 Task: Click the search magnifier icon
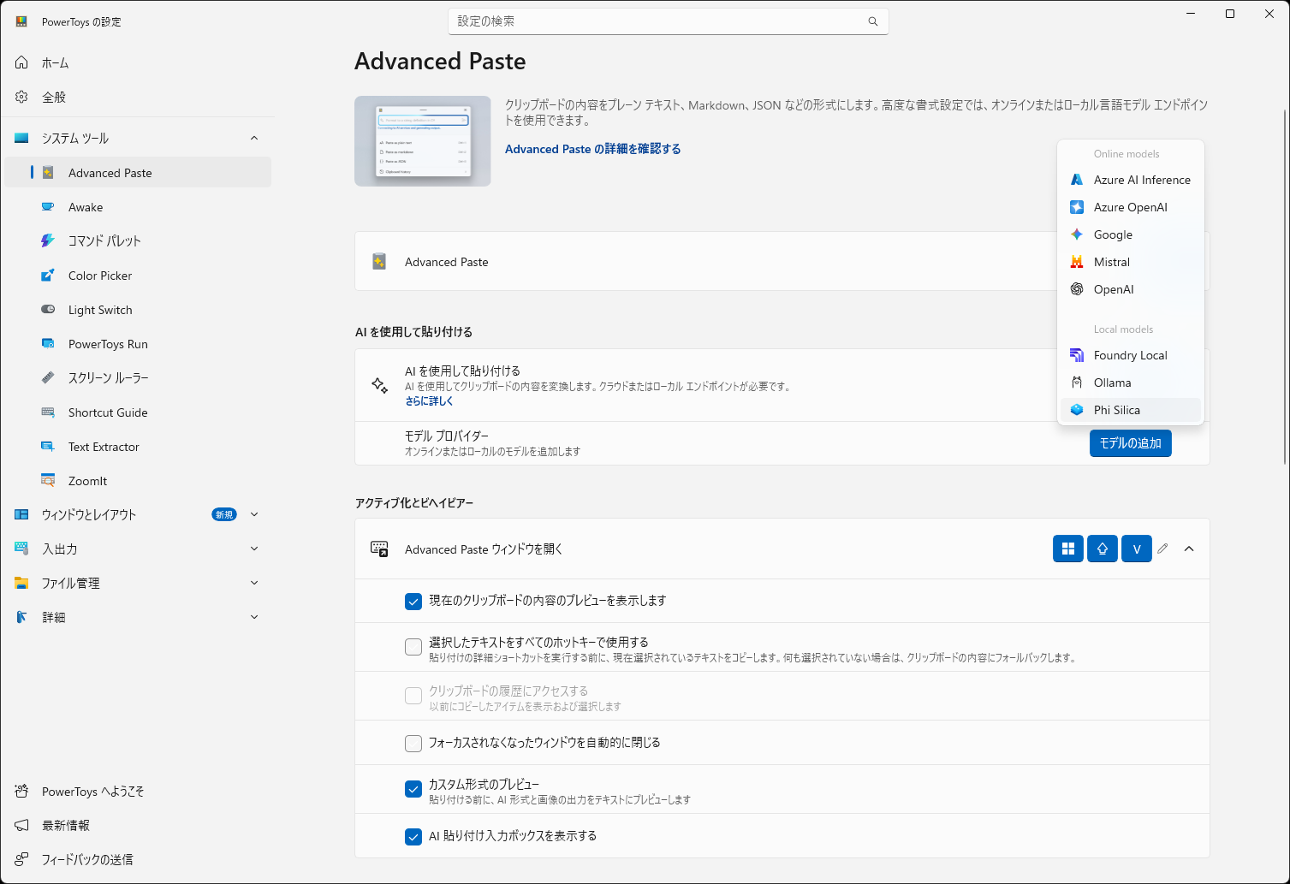873,21
